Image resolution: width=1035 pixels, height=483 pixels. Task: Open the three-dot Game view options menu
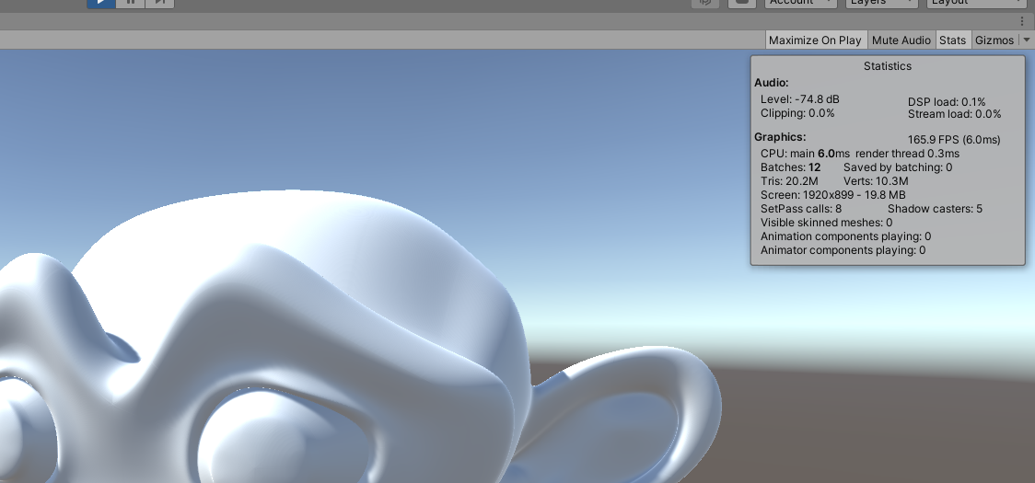click(x=1022, y=22)
